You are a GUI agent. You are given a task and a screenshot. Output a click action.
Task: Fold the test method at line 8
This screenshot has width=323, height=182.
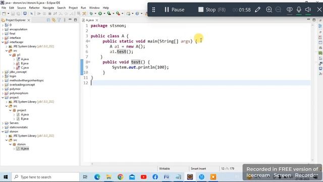89,62
